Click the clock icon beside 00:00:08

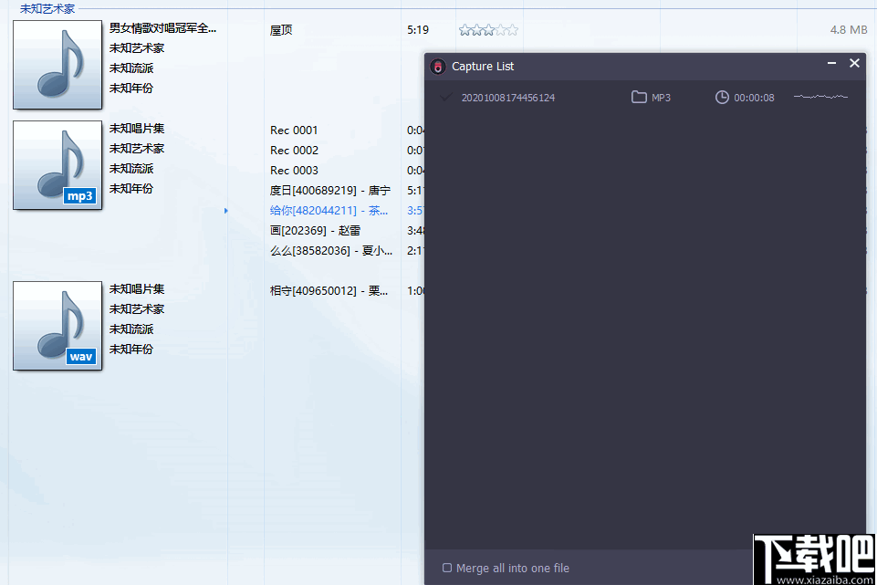pos(721,98)
